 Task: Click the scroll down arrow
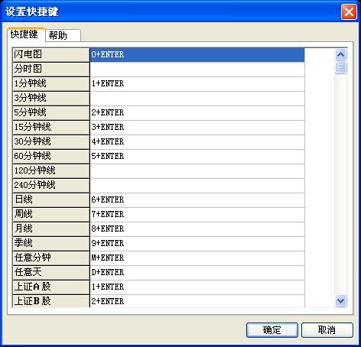(341, 300)
